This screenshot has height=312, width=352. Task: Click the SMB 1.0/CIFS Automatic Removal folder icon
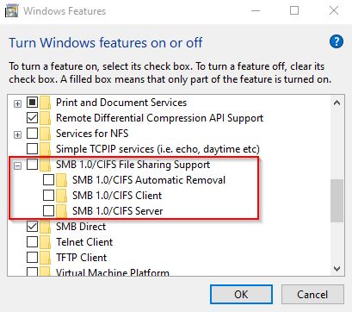(x=61, y=180)
